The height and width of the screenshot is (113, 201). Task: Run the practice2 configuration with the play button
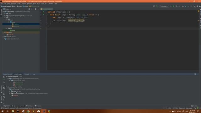[171, 6]
